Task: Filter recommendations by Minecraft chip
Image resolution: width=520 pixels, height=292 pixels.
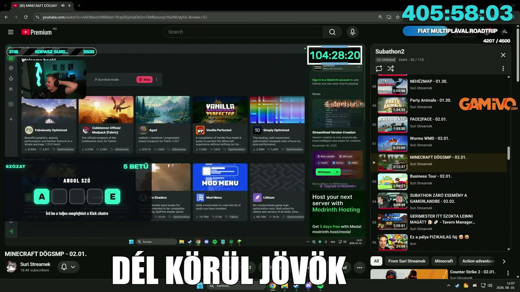Action: click(x=444, y=261)
